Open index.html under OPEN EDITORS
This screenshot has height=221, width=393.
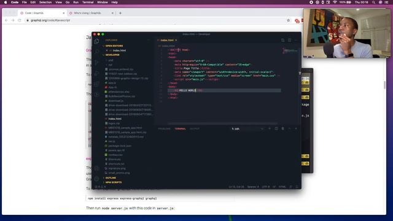(119, 50)
